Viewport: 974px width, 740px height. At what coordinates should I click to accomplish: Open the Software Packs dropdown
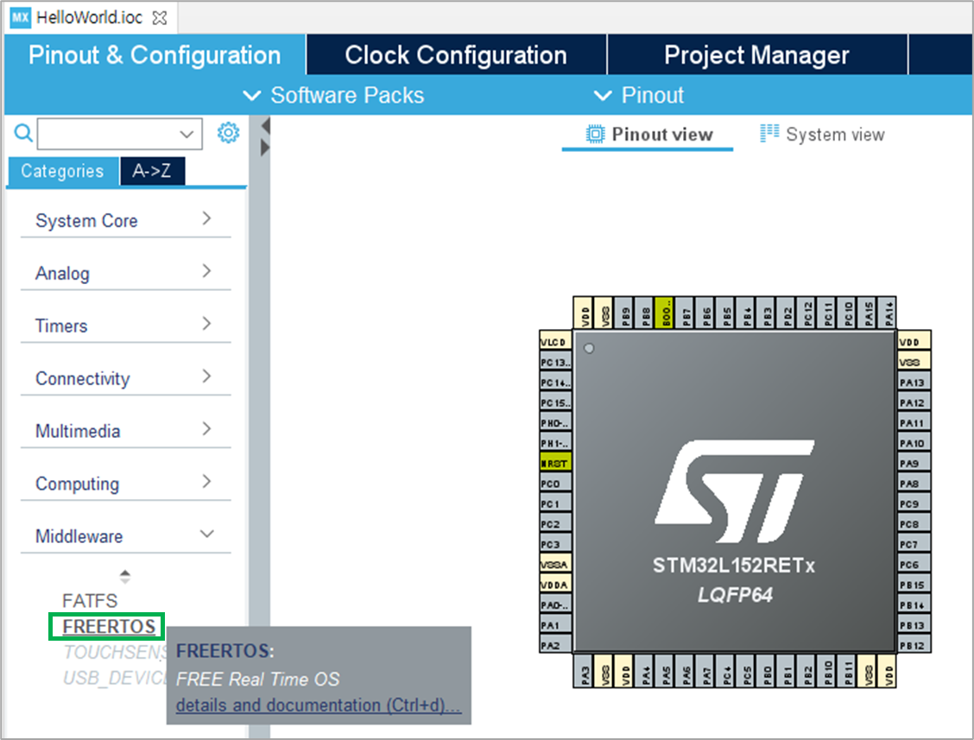point(333,95)
